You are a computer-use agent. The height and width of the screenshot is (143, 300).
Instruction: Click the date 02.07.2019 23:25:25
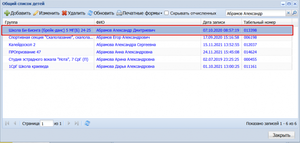[x=221, y=59]
